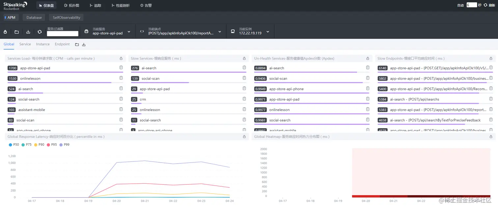Toggle the auto (自动) refresh switch
This screenshot has height=210, width=498.
(460, 5)
